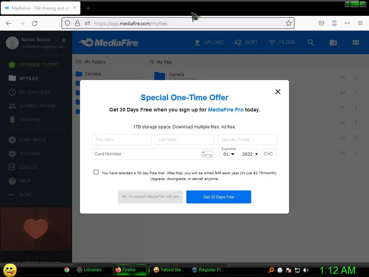369x277 pixels.
Task: Open the SORT options
Action: pos(246,43)
